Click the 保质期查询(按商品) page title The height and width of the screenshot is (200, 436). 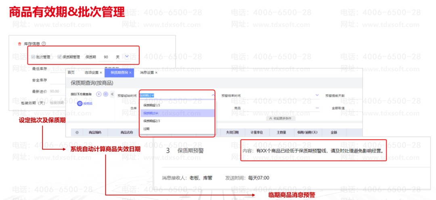click(x=92, y=83)
